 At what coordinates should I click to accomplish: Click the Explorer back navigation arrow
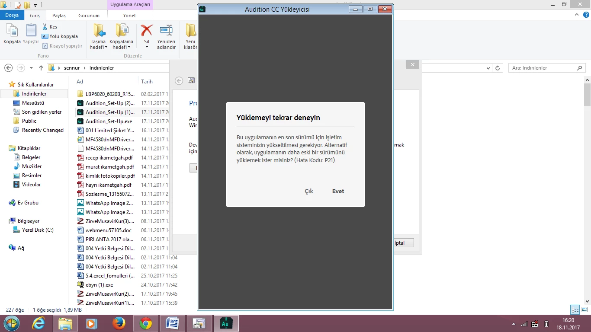click(x=8, y=68)
